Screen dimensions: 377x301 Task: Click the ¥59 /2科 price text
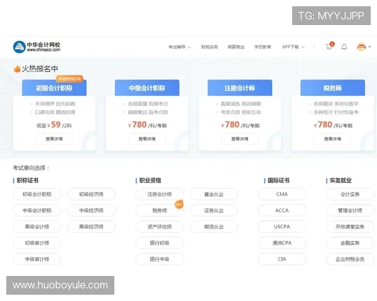coord(60,125)
